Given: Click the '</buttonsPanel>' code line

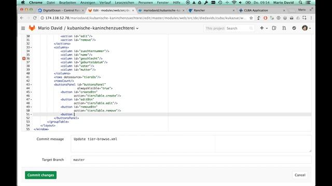Looking at the screenshot, I should click(x=66, y=118).
